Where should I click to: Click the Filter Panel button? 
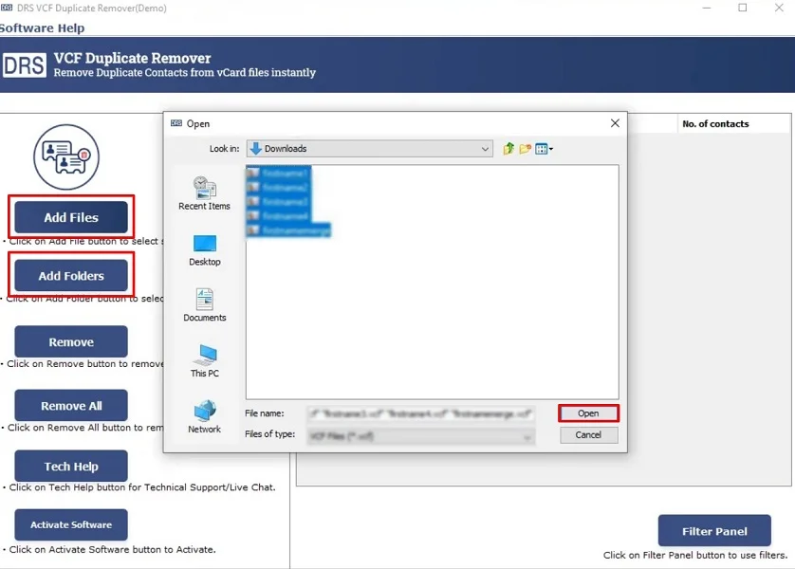714,531
